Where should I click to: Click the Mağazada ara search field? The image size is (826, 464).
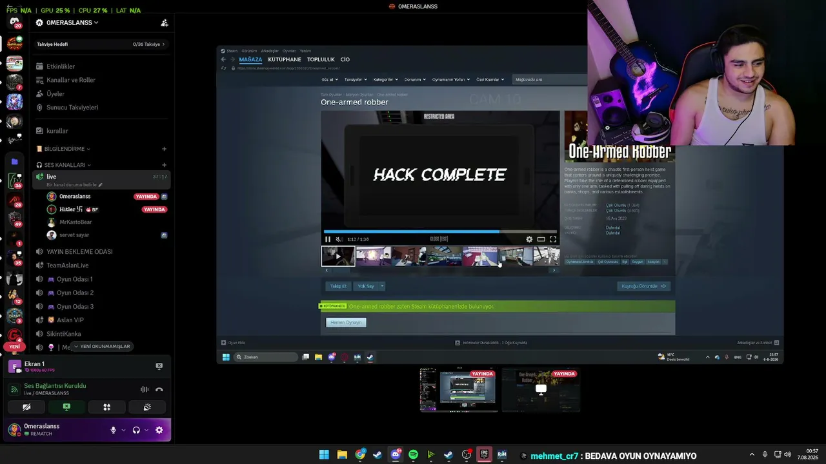pyautogui.click(x=550, y=79)
